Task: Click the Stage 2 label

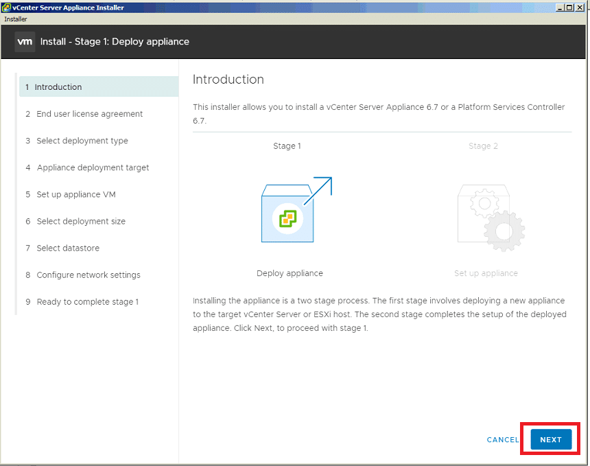Action: click(483, 146)
